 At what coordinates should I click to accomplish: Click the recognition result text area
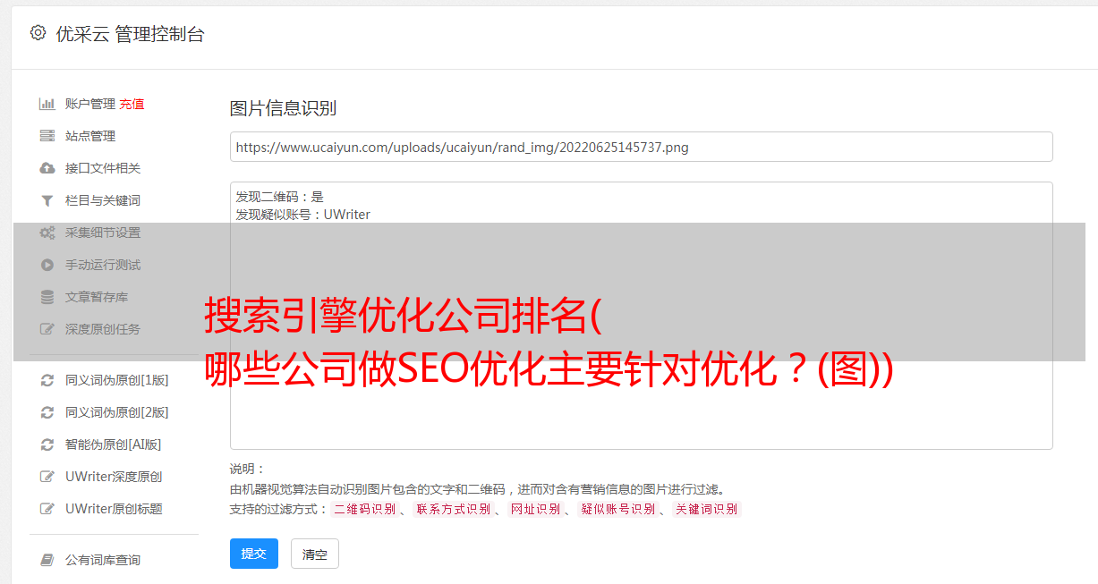[641, 316]
